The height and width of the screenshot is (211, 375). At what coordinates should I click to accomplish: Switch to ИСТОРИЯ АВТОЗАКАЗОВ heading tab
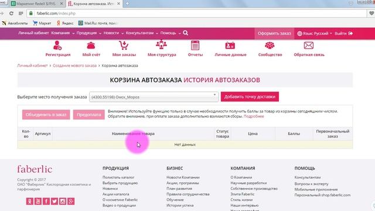(221, 80)
